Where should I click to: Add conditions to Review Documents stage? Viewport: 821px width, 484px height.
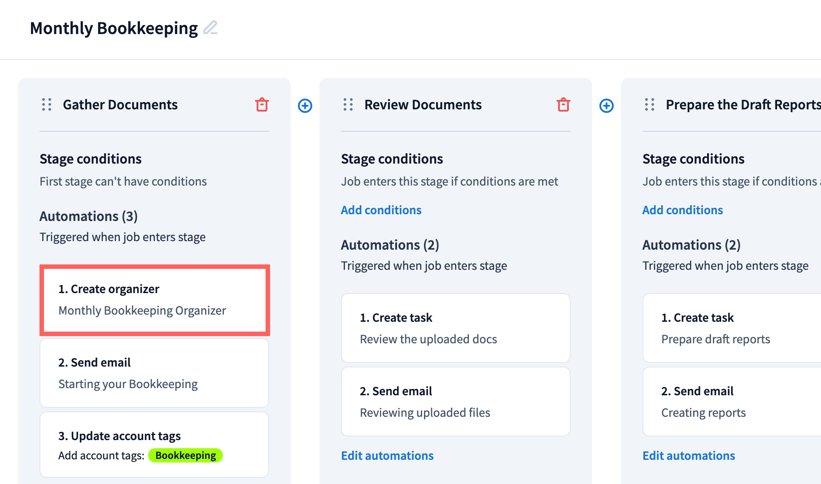pyautogui.click(x=381, y=210)
